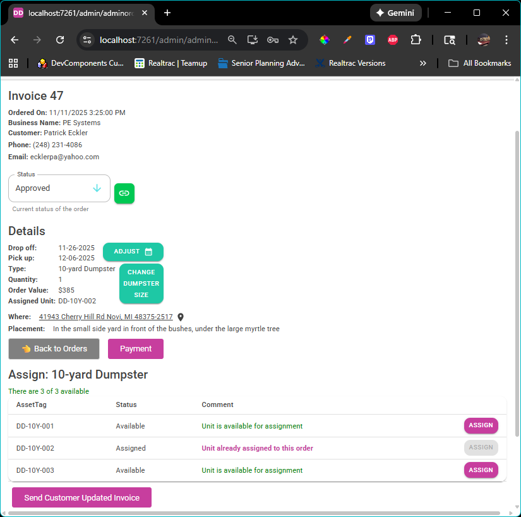Image resolution: width=521 pixels, height=517 pixels.
Task: Click the eyedropper extension icon
Action: (347, 40)
